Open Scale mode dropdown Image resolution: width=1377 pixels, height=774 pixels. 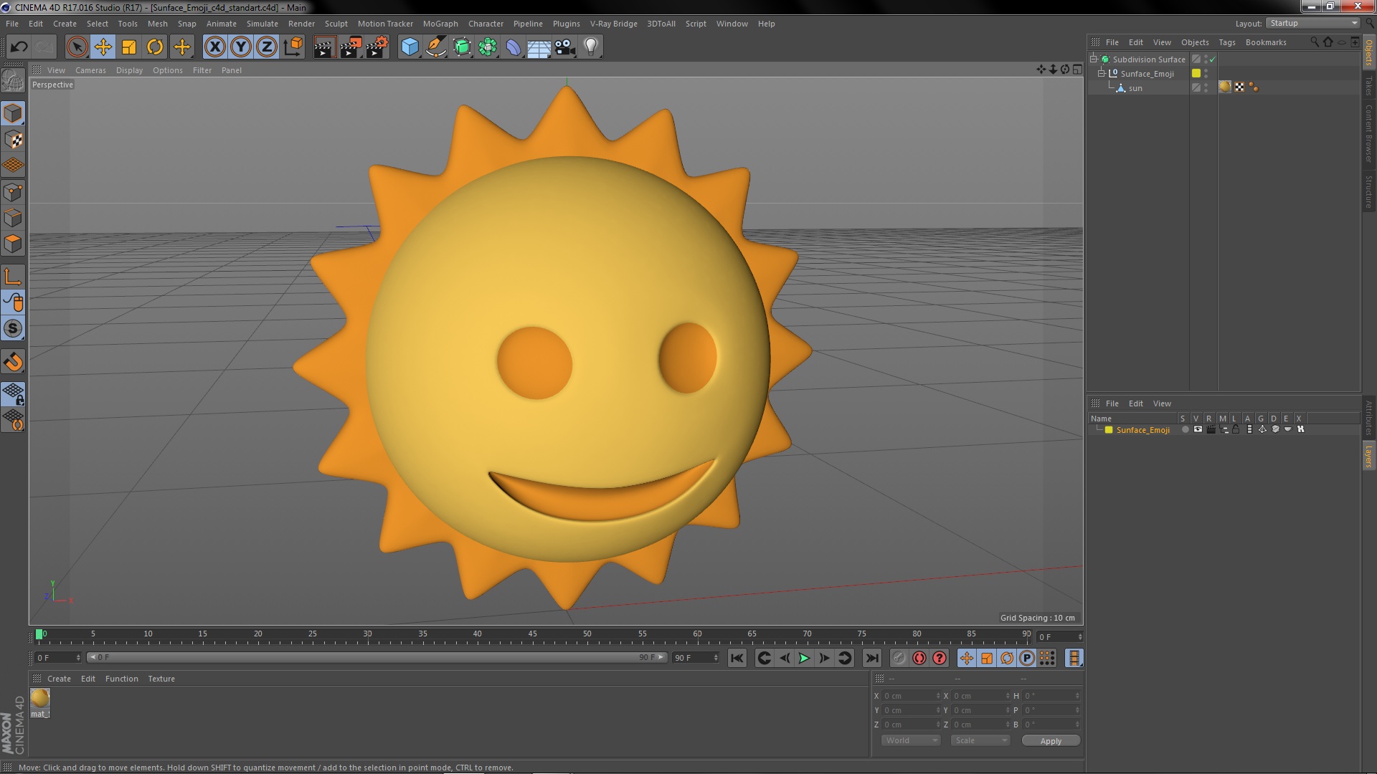click(980, 740)
